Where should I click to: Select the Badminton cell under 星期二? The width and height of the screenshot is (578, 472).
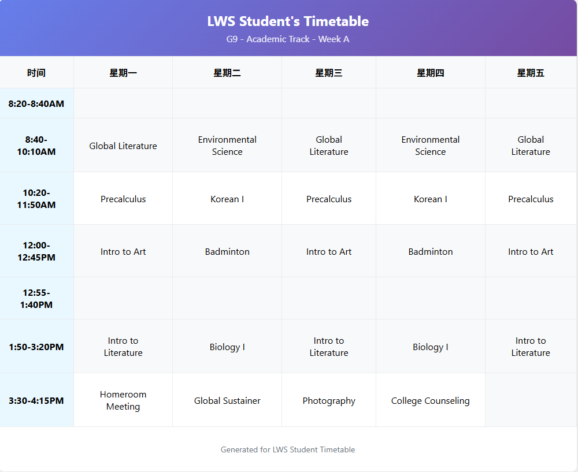(x=227, y=251)
